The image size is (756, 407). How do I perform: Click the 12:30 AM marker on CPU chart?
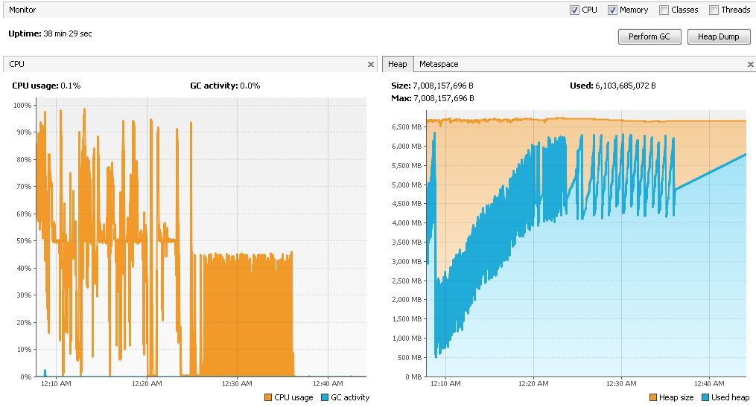pos(237,384)
